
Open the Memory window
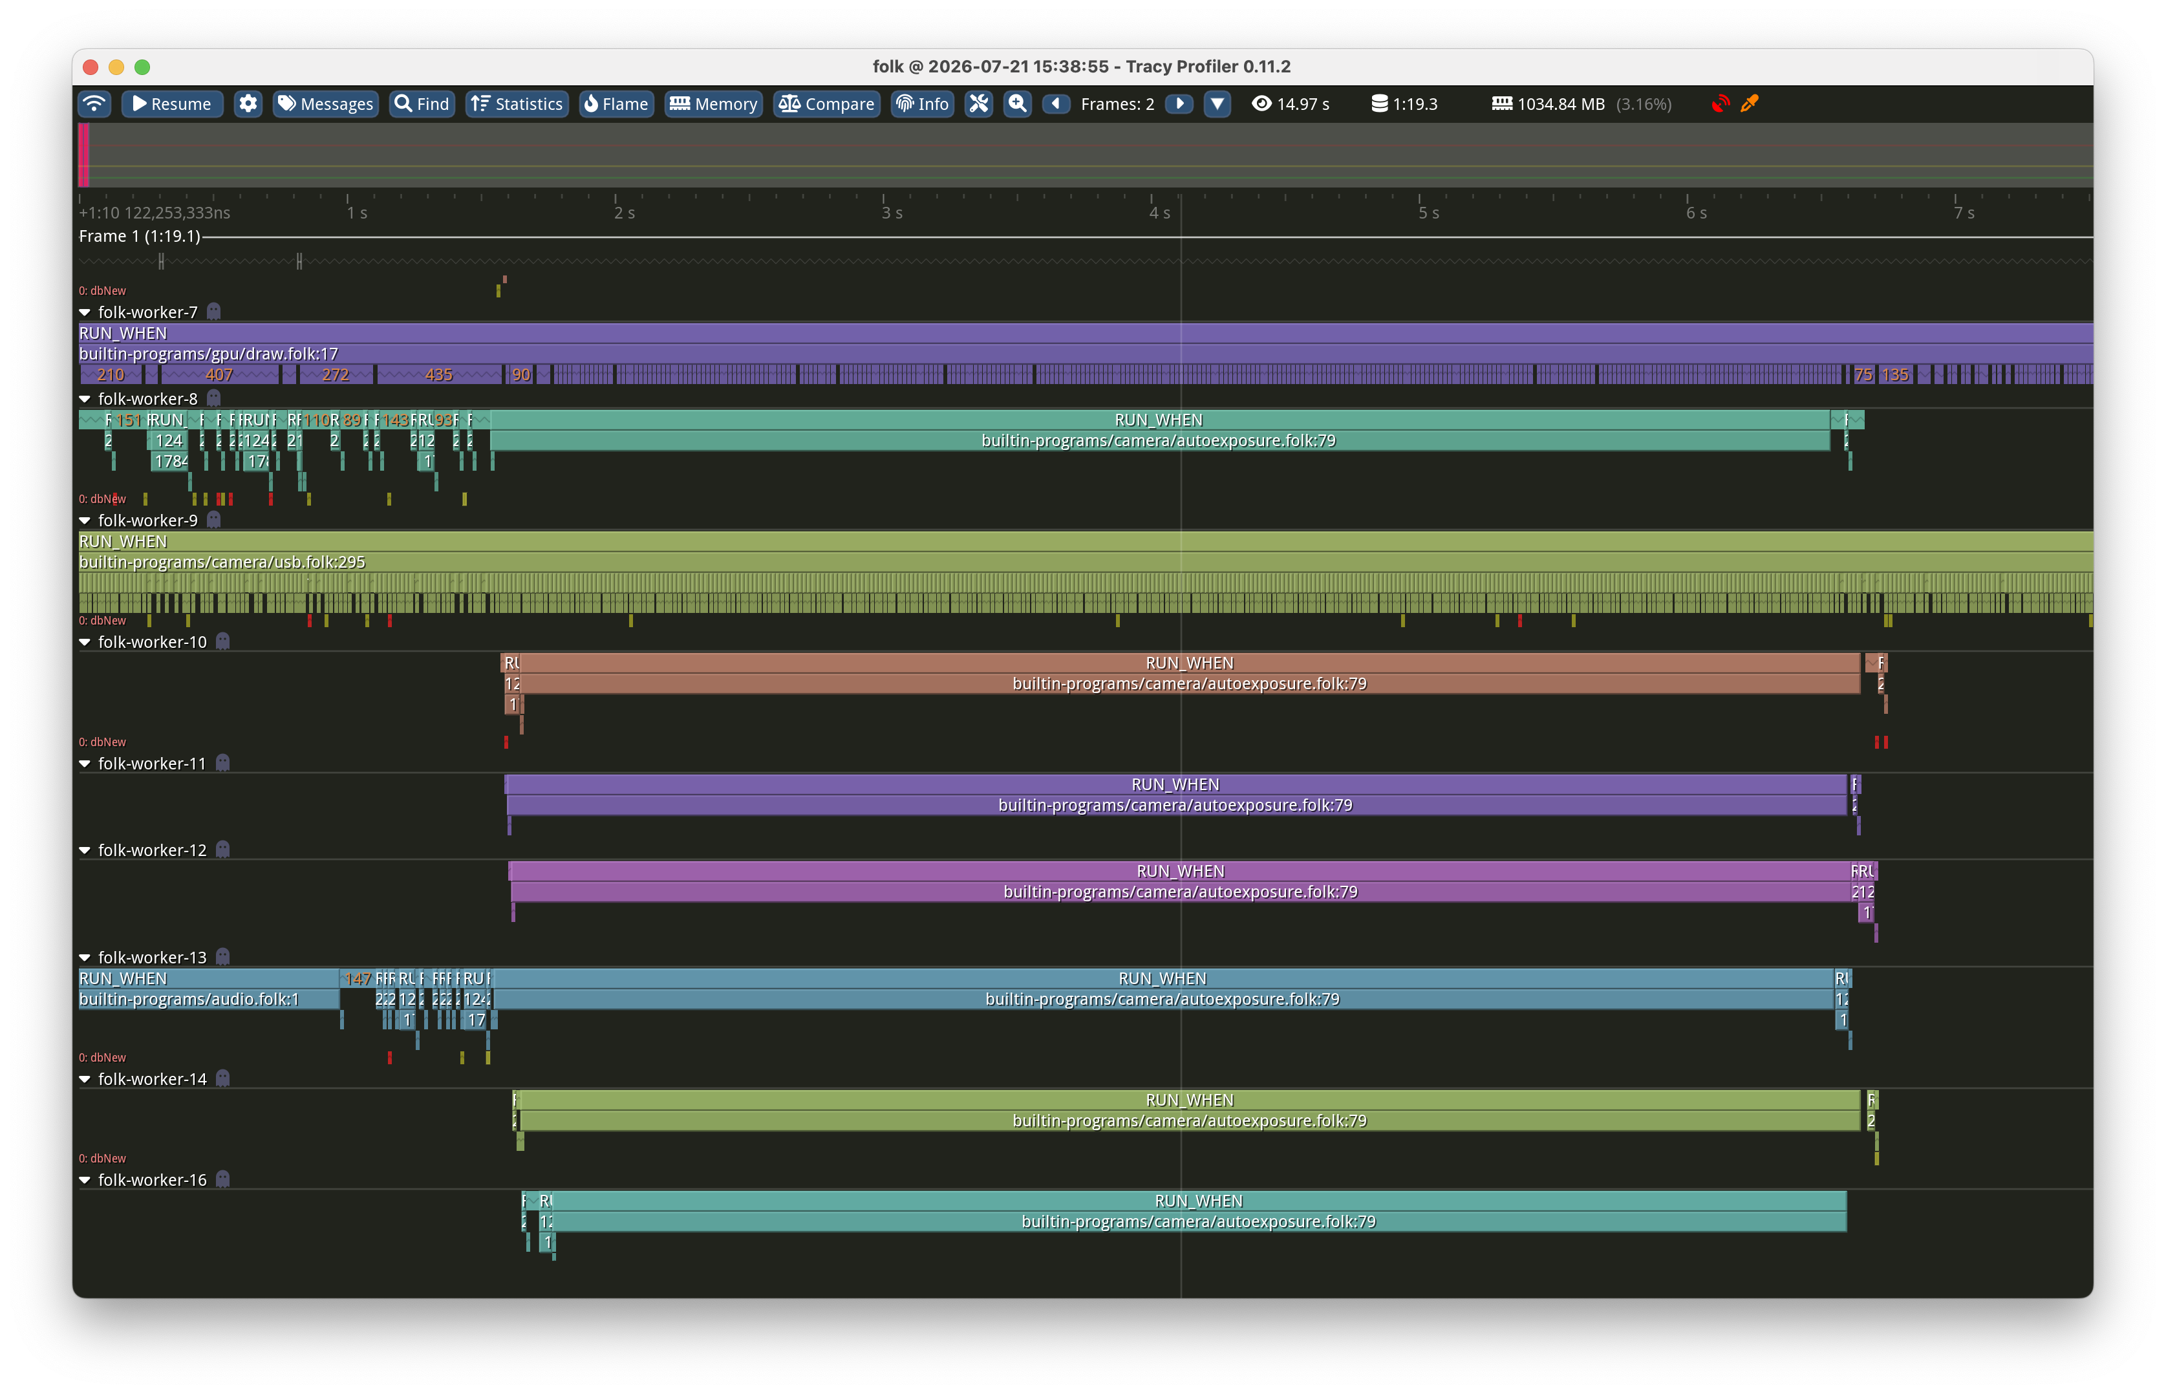click(713, 103)
